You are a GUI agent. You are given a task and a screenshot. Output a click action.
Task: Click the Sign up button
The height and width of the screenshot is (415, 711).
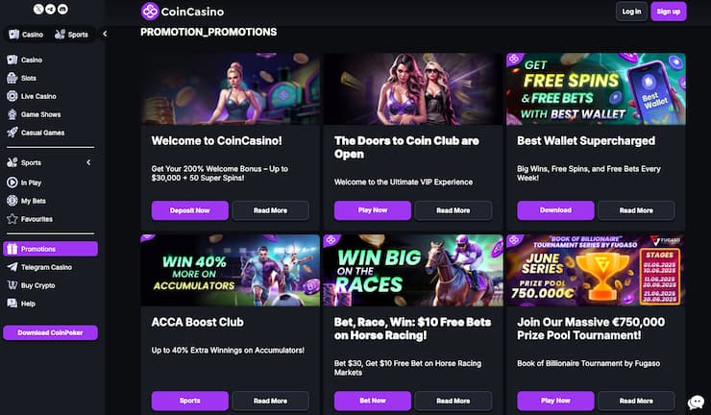(669, 12)
